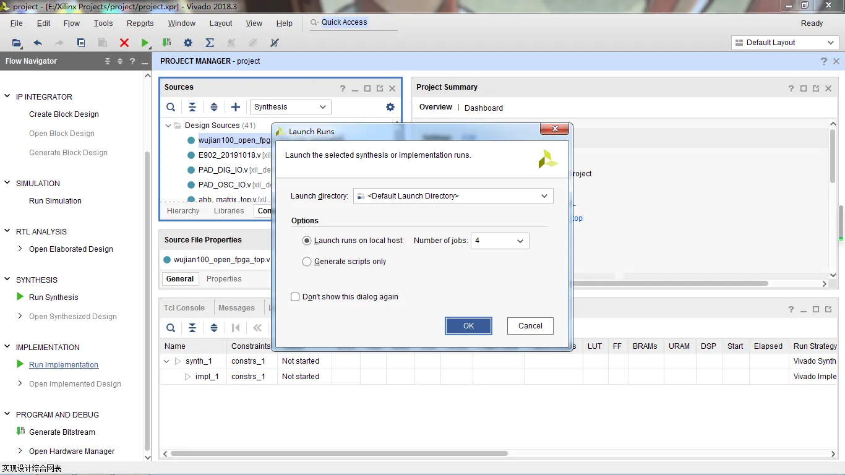Open help for Project Summary panel

(x=791, y=88)
